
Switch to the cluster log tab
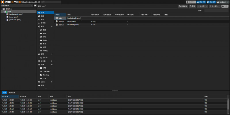point(12,93)
